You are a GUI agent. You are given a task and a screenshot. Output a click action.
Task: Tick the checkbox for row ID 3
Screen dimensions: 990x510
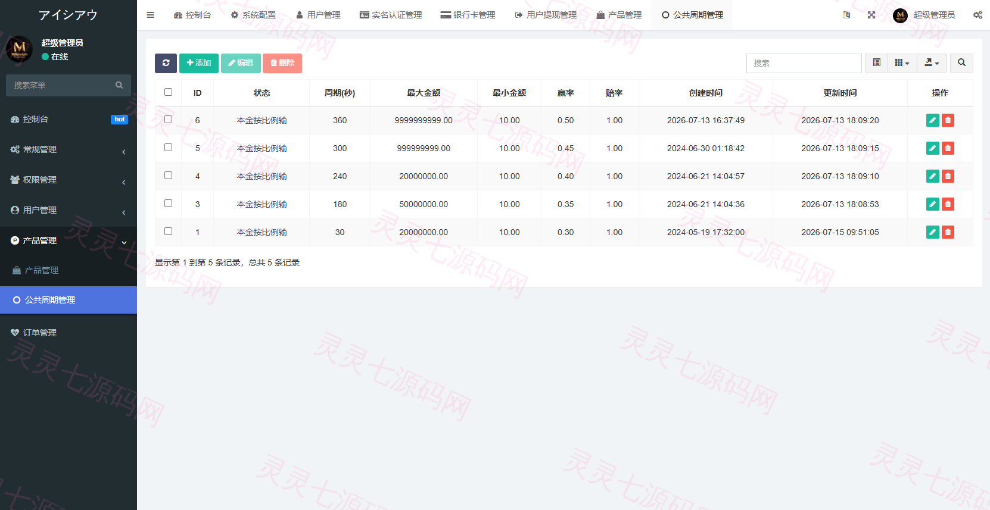tap(168, 204)
